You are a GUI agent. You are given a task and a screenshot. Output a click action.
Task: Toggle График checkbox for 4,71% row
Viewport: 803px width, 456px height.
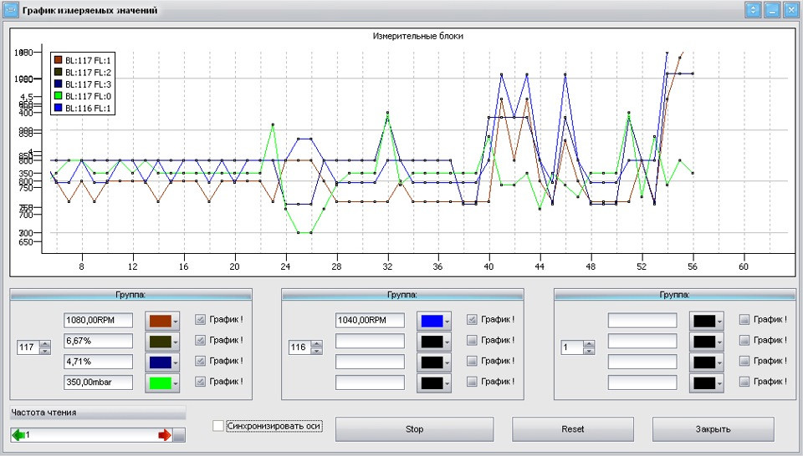pyautogui.click(x=200, y=361)
